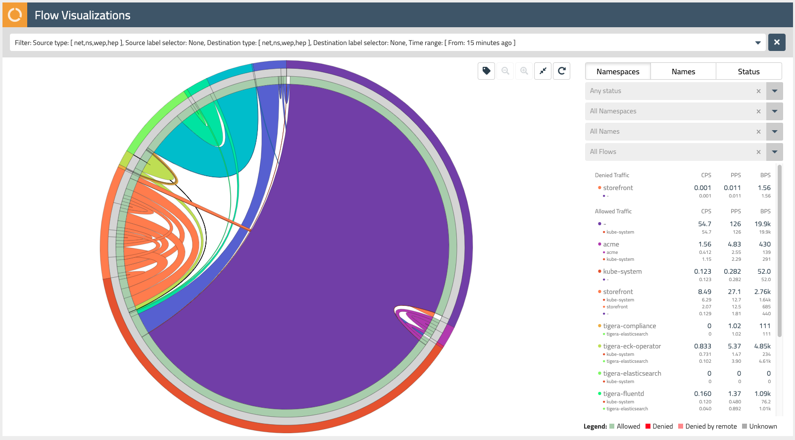This screenshot has width=795, height=440.
Task: Clear the All Namespaces selection
Action: [758, 111]
